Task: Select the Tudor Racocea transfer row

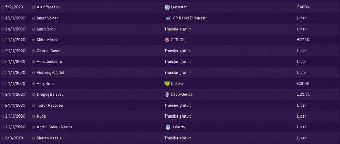Action: tap(170, 105)
